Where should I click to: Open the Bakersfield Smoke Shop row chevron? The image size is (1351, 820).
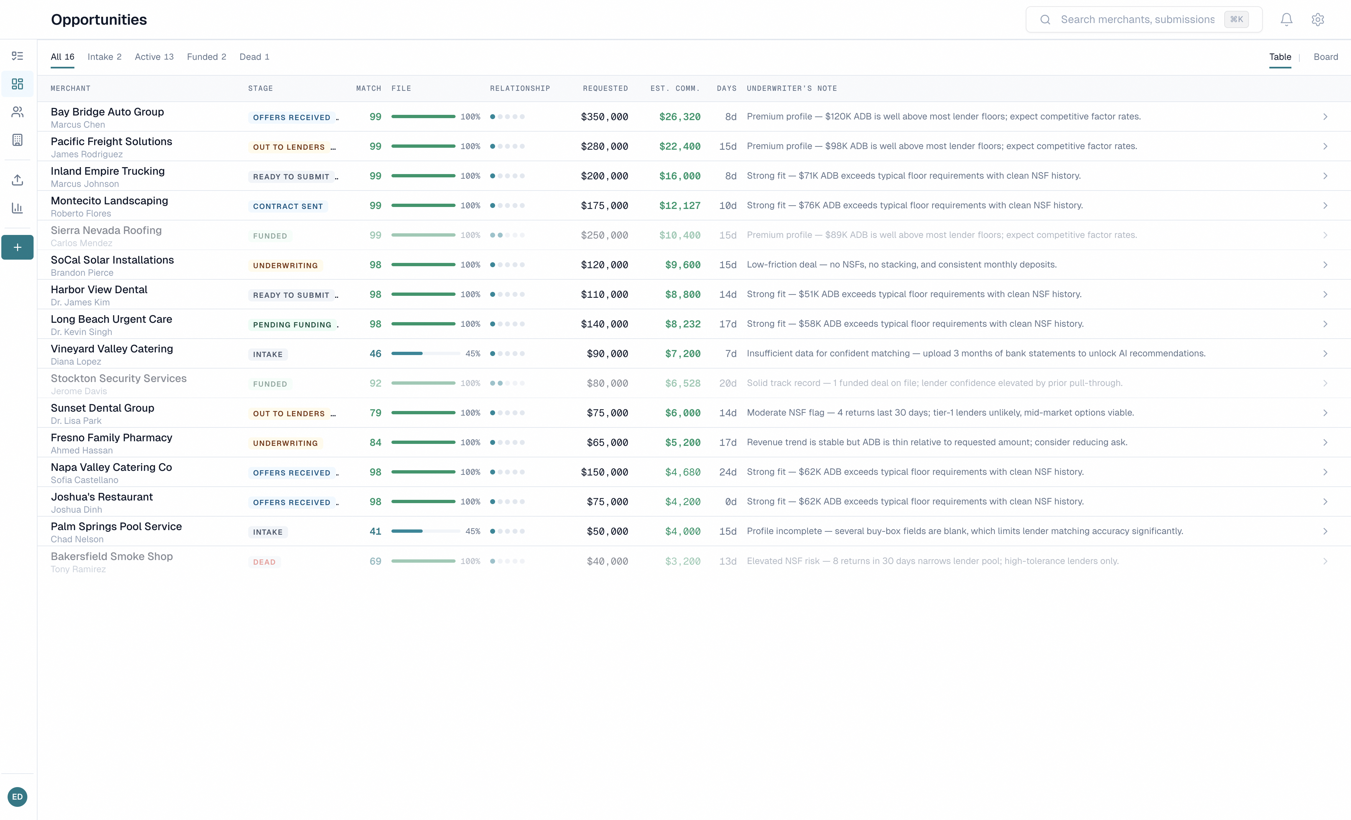point(1325,561)
